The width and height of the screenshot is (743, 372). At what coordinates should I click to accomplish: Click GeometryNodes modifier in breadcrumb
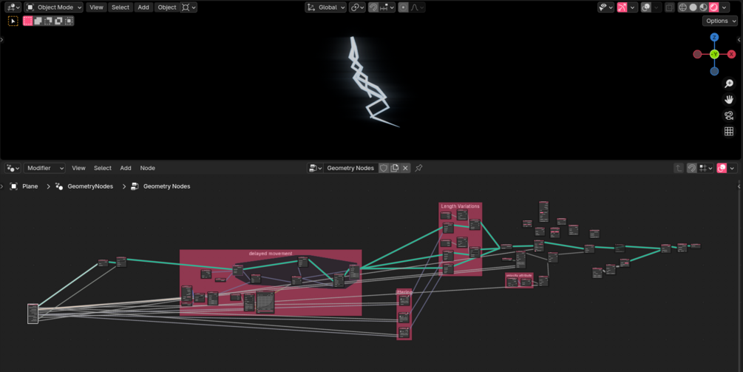coord(90,186)
